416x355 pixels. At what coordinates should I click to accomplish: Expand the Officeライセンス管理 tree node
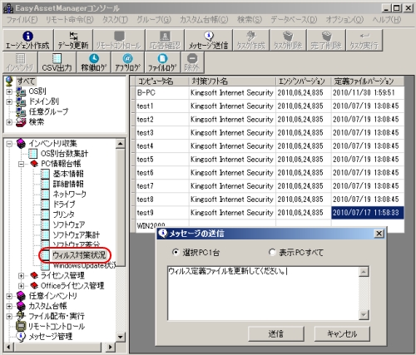(x=21, y=286)
